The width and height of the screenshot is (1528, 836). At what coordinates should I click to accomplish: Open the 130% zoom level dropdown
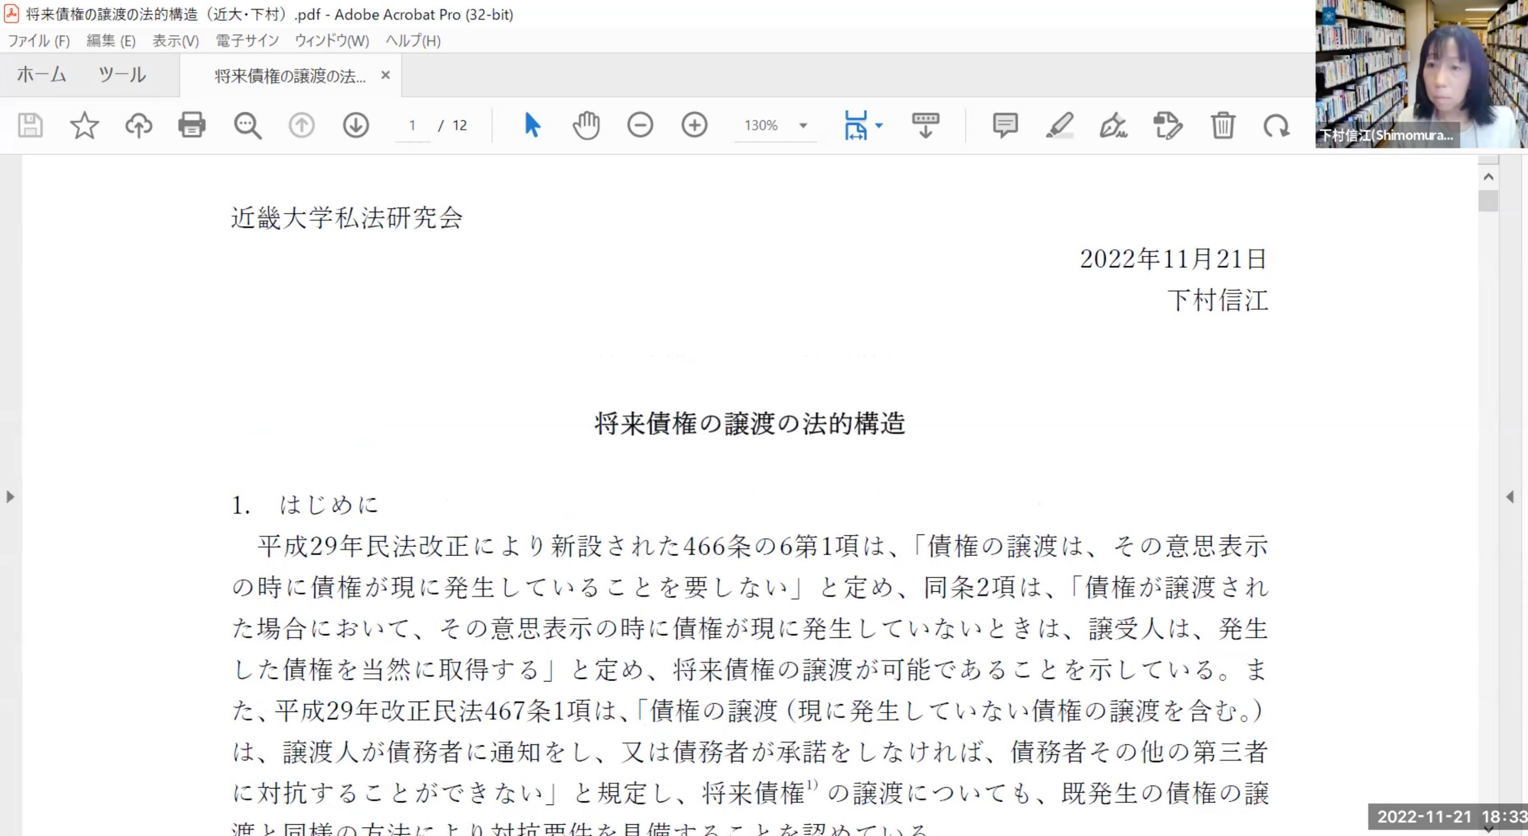click(803, 126)
